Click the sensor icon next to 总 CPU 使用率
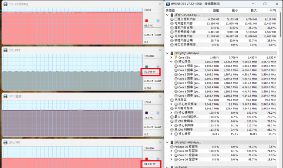Image resolution: width=283 pixels, height=168 pixels. [172, 121]
